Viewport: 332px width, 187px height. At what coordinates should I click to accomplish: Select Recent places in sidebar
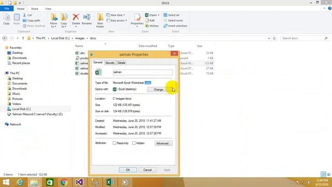click(x=19, y=63)
